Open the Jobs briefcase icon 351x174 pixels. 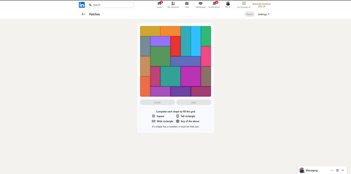187,5
